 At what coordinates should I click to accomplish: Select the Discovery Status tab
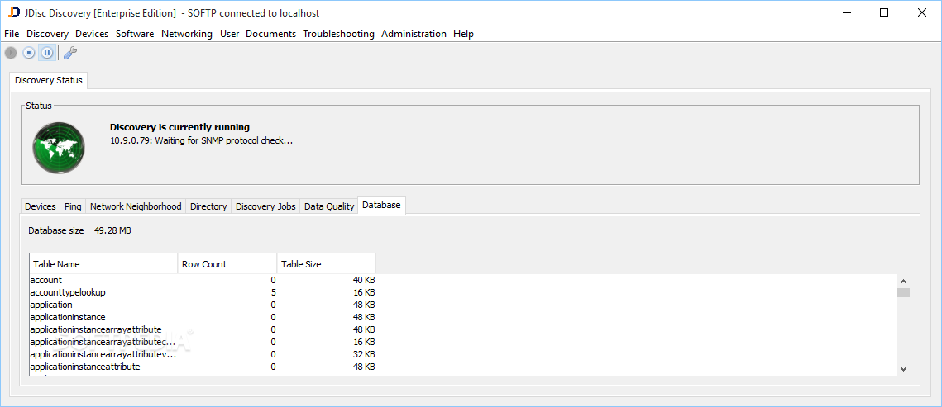49,80
